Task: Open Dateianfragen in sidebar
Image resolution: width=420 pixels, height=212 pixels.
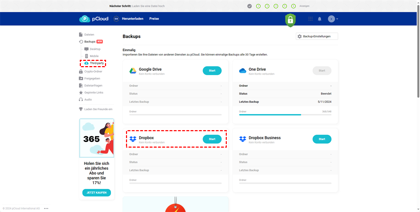Action: (93, 85)
